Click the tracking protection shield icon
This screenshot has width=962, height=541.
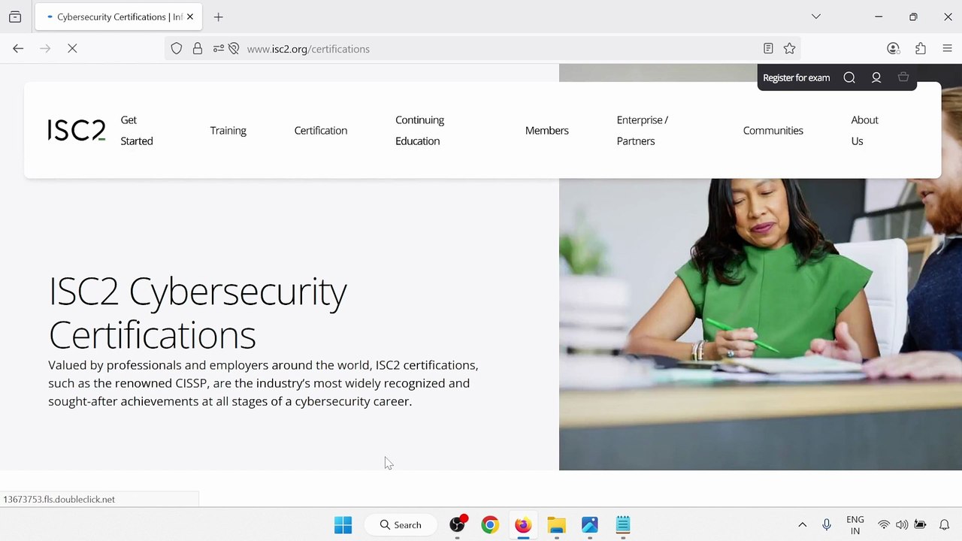tap(177, 49)
